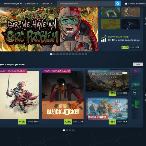Click the popular item rising chart icon
The height and width of the screenshot is (146, 146).
click(x=104, y=38)
